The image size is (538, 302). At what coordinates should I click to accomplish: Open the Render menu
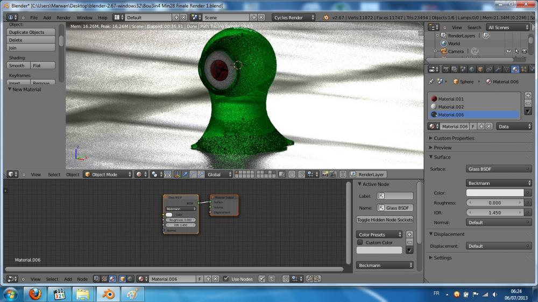tap(63, 18)
